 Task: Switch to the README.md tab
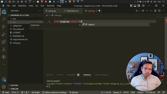tap(73, 11)
